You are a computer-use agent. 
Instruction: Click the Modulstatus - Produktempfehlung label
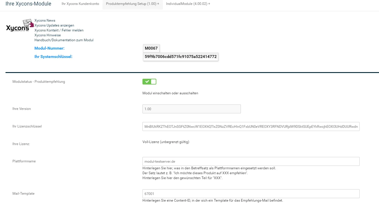pos(39,82)
